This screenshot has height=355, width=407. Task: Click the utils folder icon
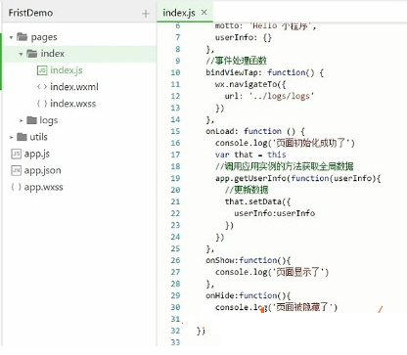click(x=22, y=137)
